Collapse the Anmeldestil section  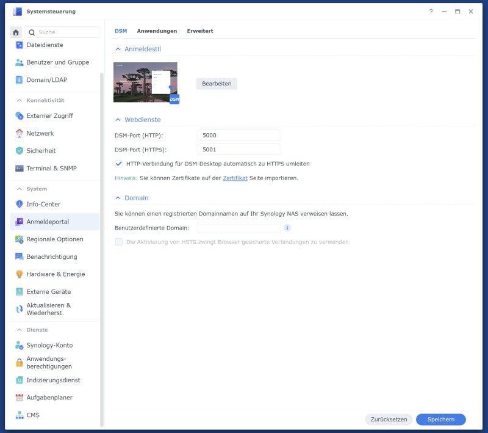pyautogui.click(x=118, y=49)
